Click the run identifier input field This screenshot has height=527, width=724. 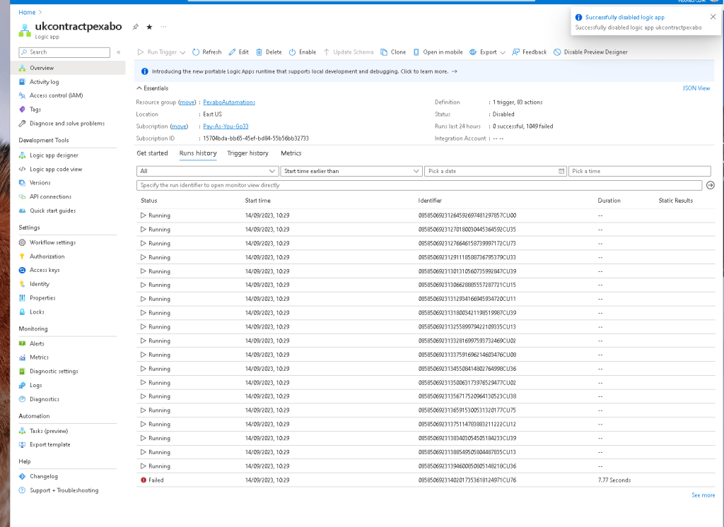pyautogui.click(x=419, y=185)
